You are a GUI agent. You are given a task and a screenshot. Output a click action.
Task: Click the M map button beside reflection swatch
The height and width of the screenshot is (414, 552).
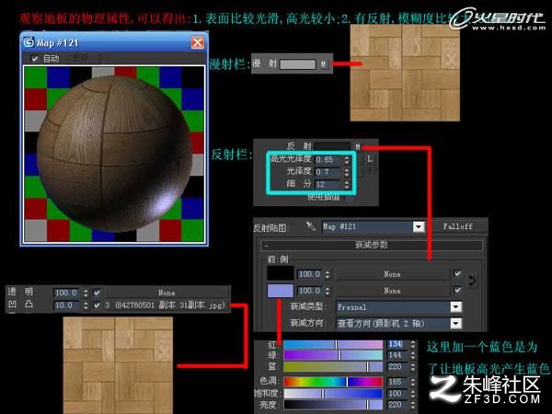[x=358, y=147]
